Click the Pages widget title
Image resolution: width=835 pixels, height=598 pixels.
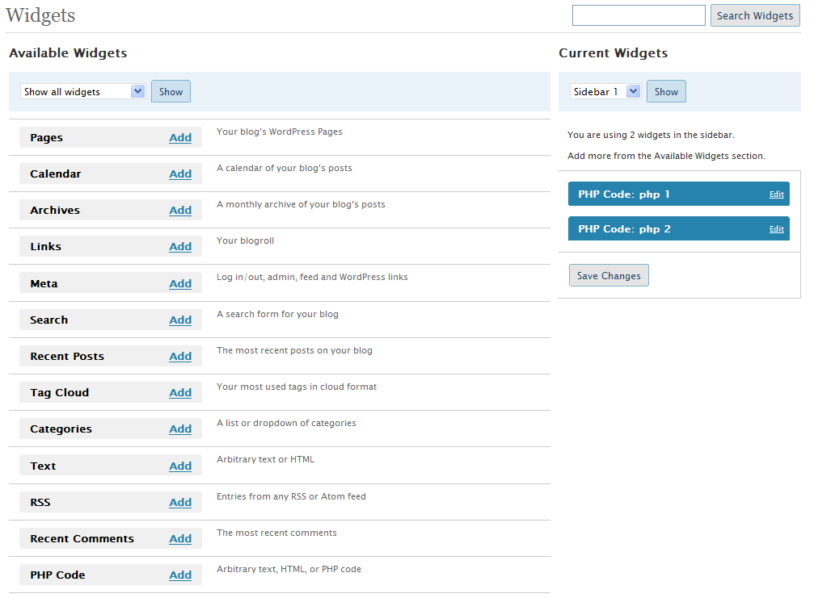46,138
